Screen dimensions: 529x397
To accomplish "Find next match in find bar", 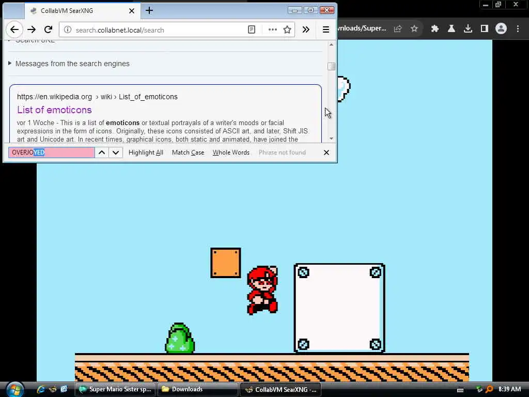I will (115, 152).
